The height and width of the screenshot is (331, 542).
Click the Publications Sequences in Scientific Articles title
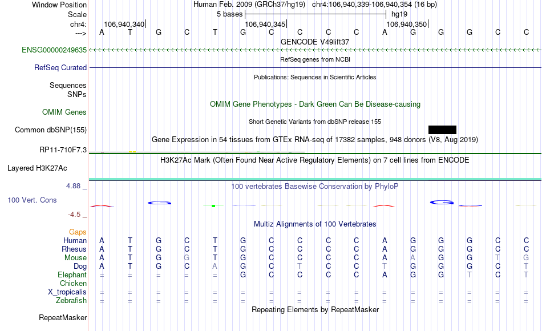pos(315,77)
